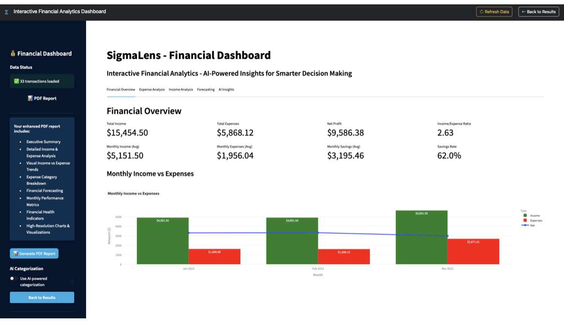
Task: Click the Data Status label
Action: [21, 67]
